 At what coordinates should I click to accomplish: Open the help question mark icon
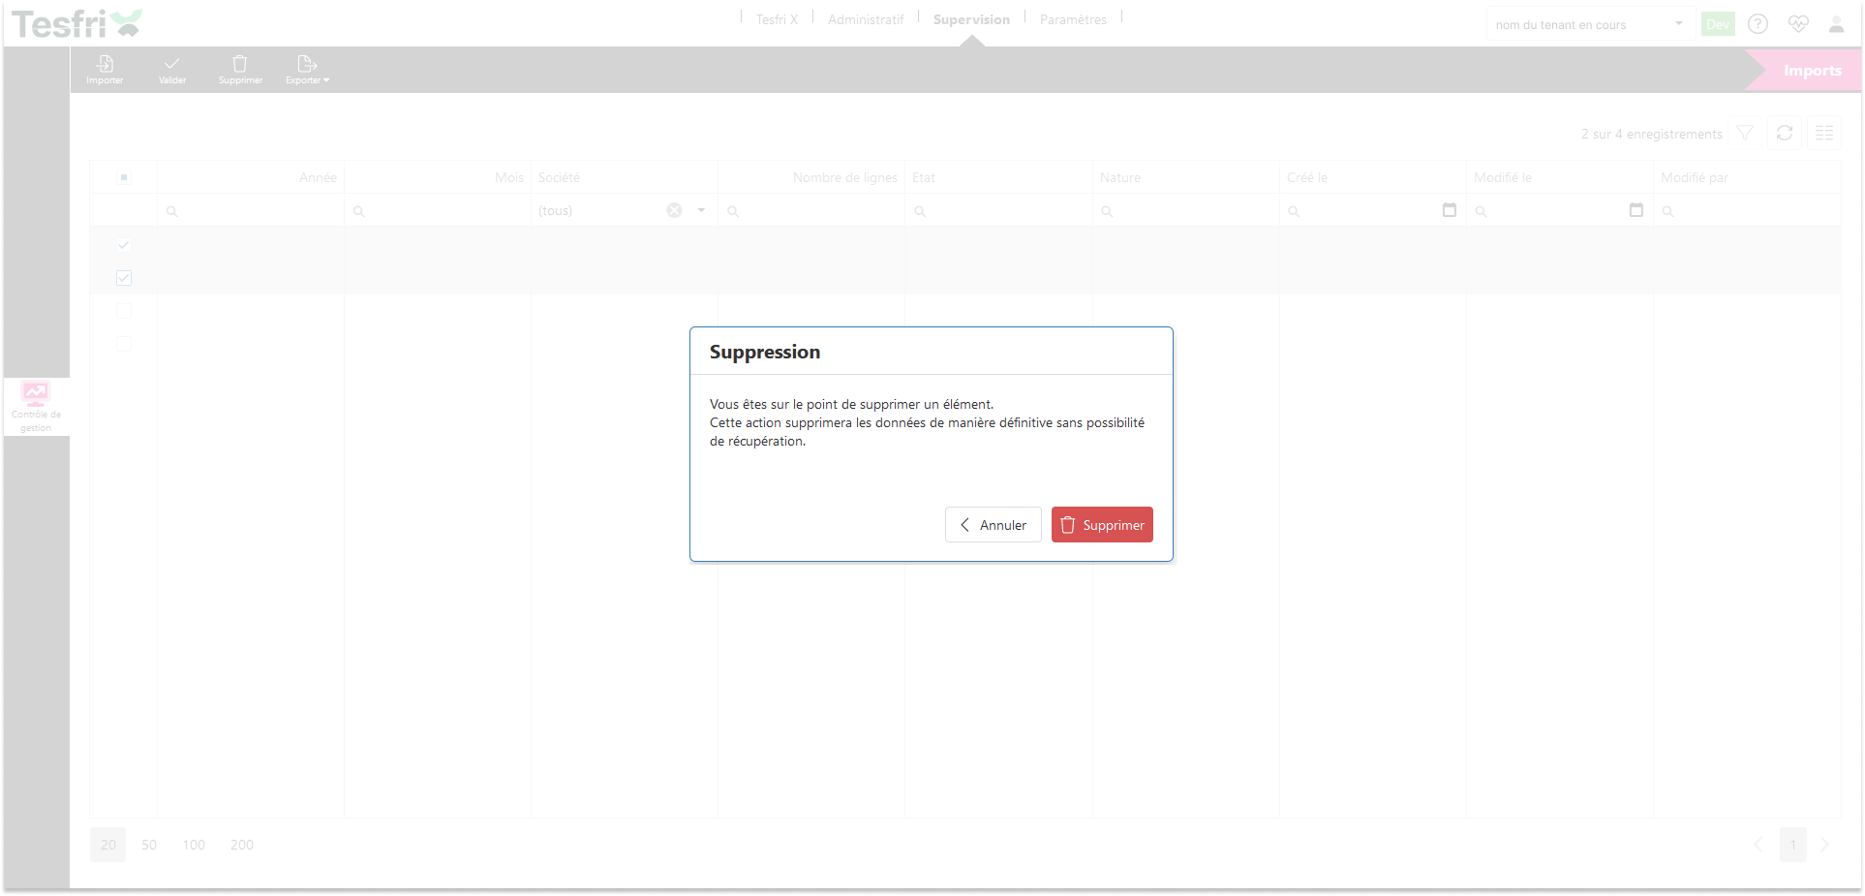click(x=1758, y=24)
